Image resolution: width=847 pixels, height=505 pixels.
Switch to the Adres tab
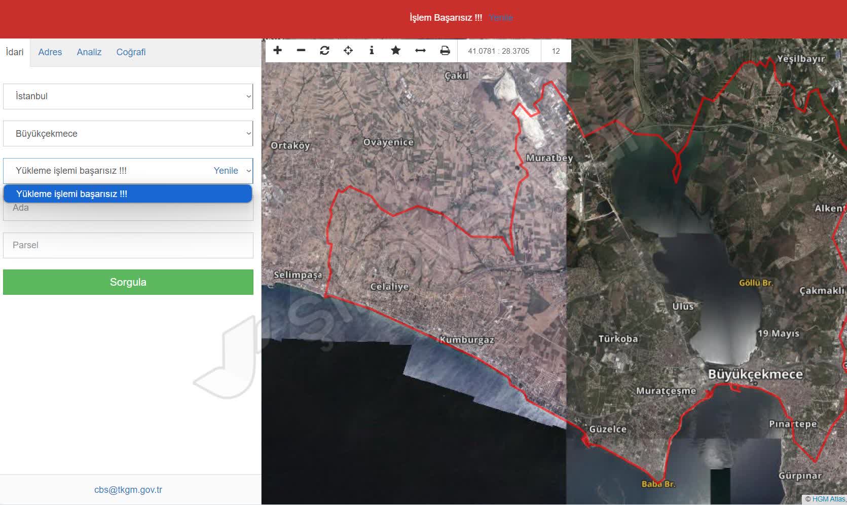[x=50, y=52]
